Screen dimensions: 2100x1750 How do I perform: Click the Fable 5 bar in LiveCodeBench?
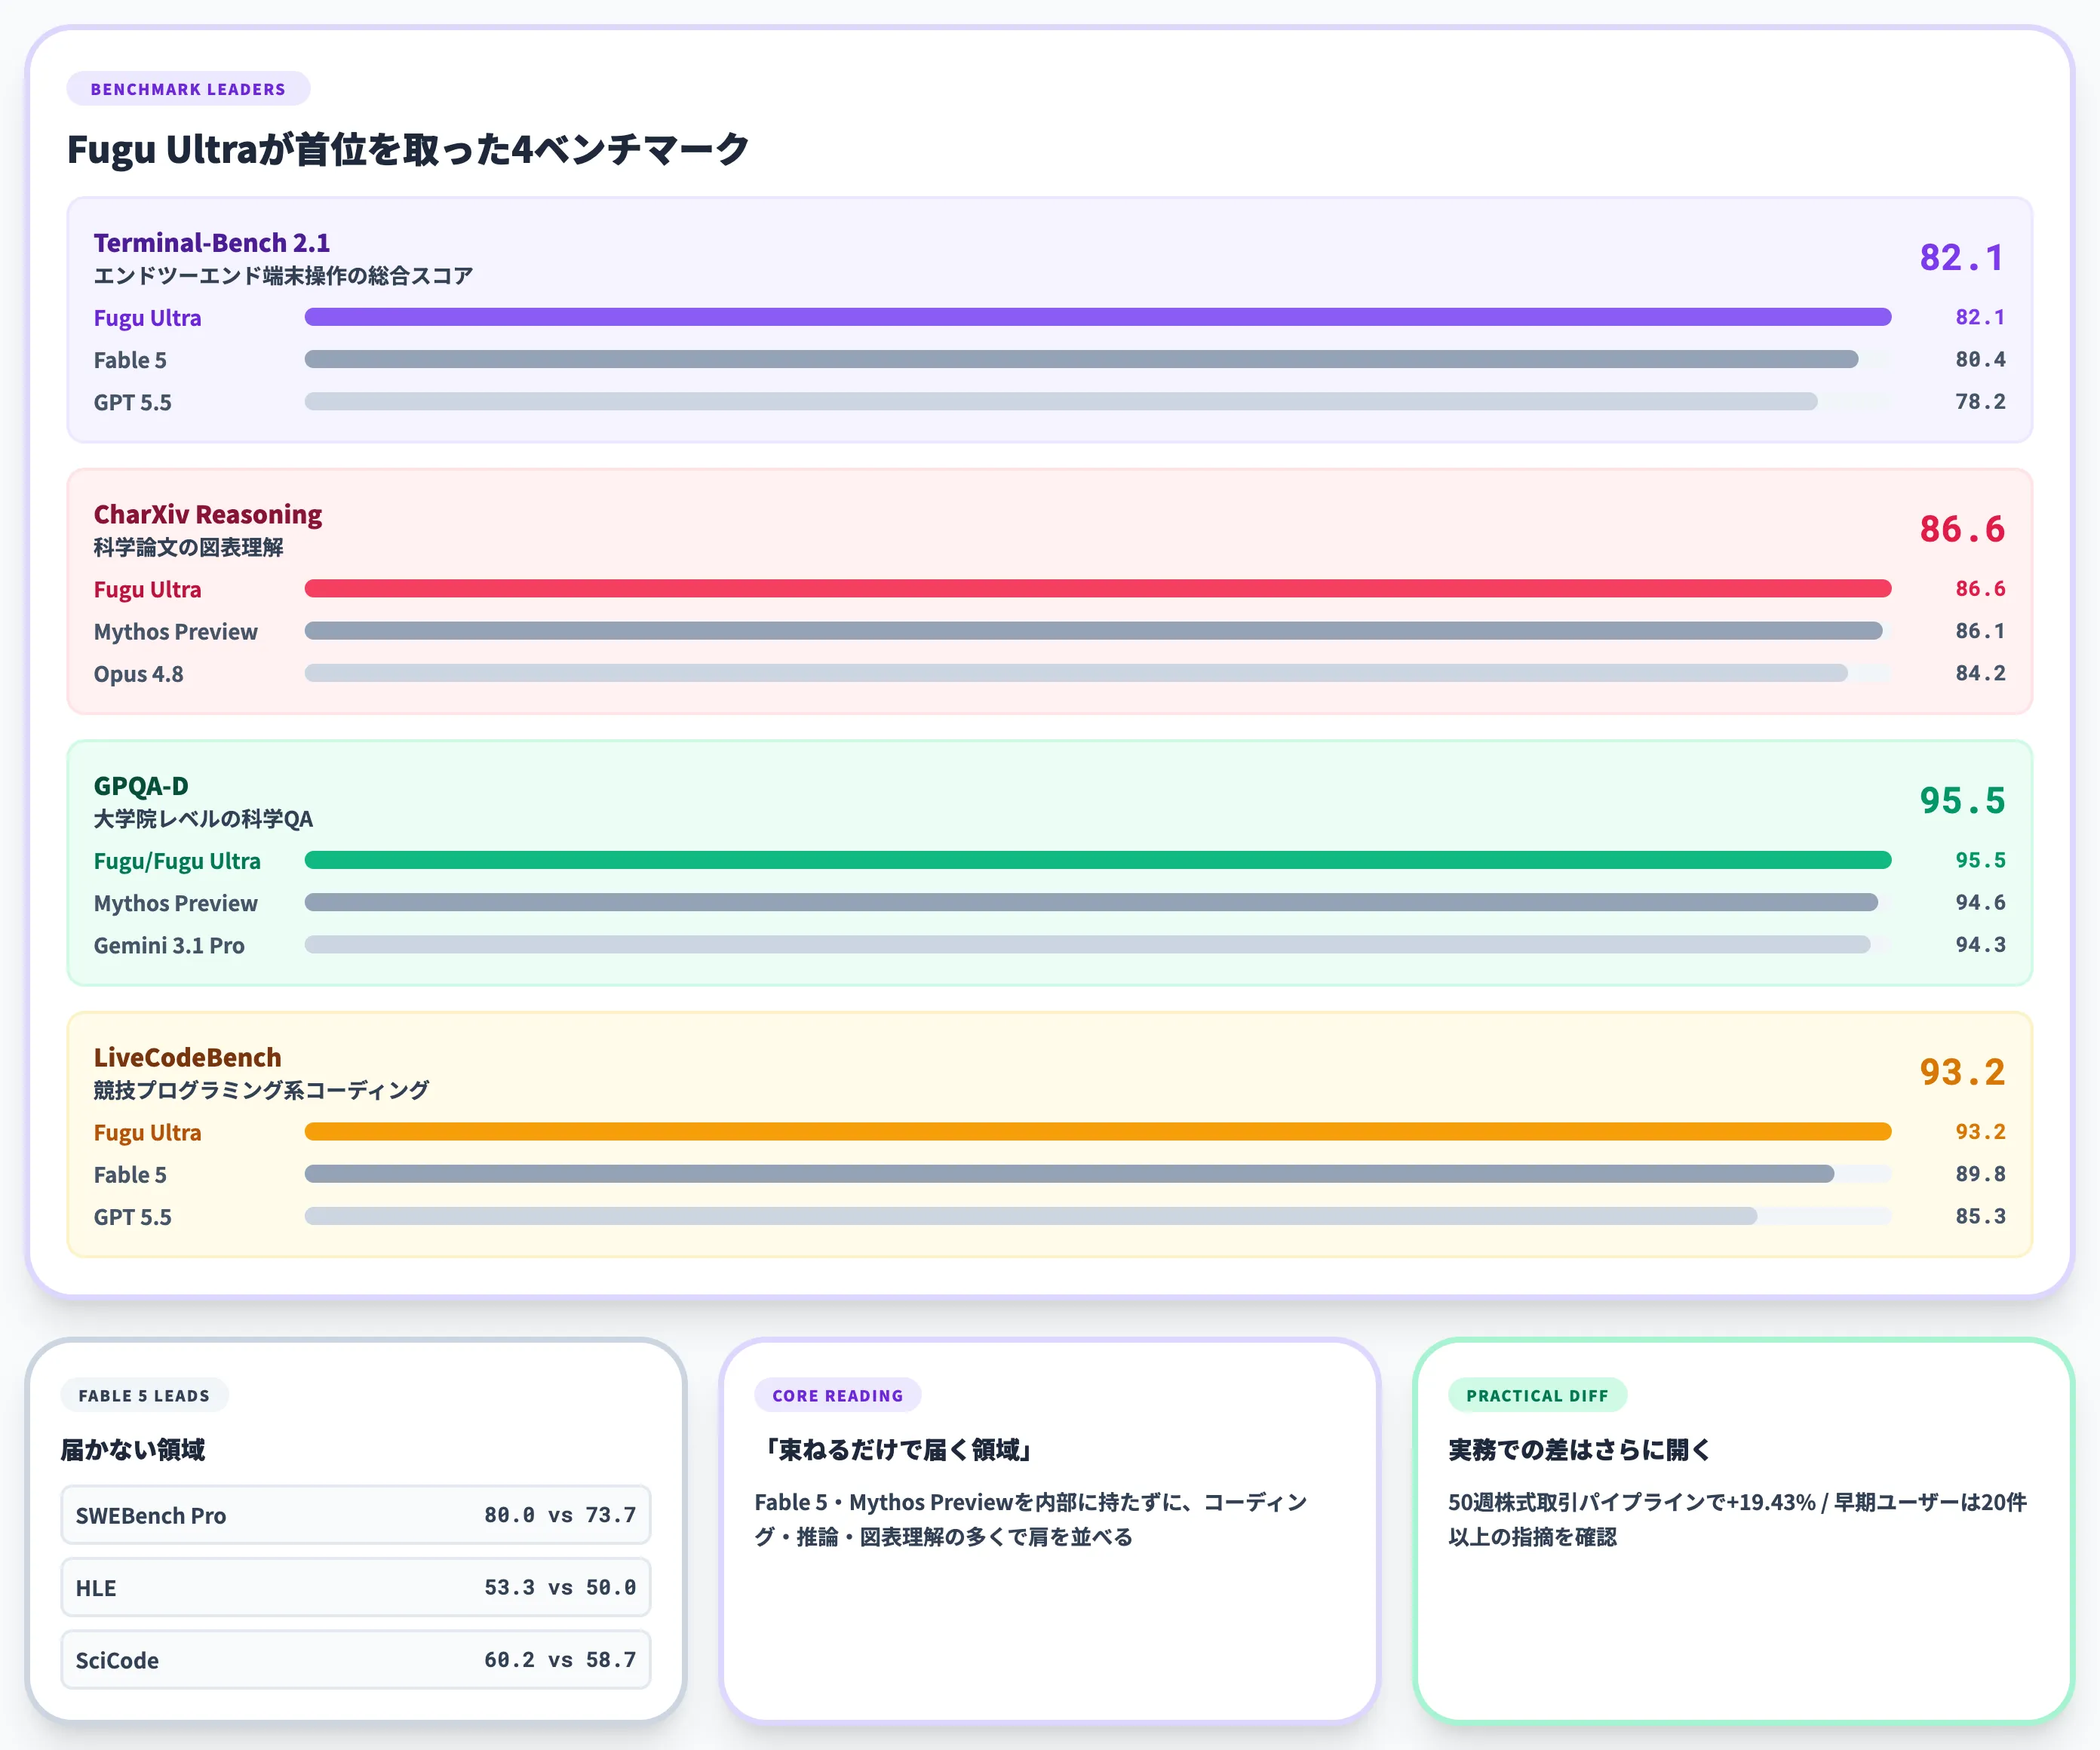click(x=1070, y=1174)
